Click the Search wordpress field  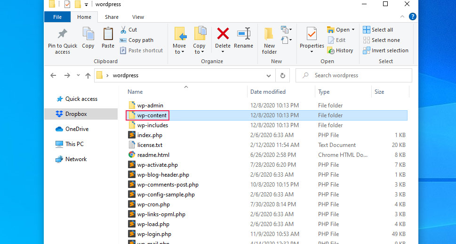coord(353,75)
